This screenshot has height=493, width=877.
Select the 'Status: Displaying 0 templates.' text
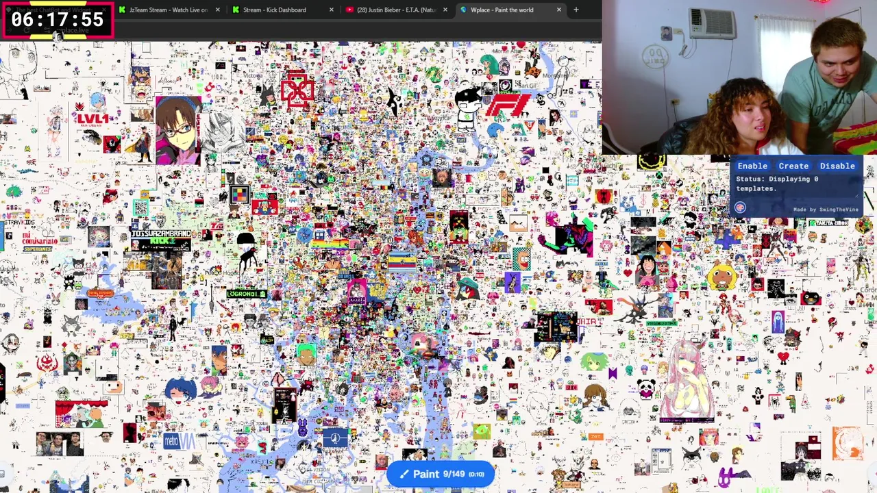777,184
